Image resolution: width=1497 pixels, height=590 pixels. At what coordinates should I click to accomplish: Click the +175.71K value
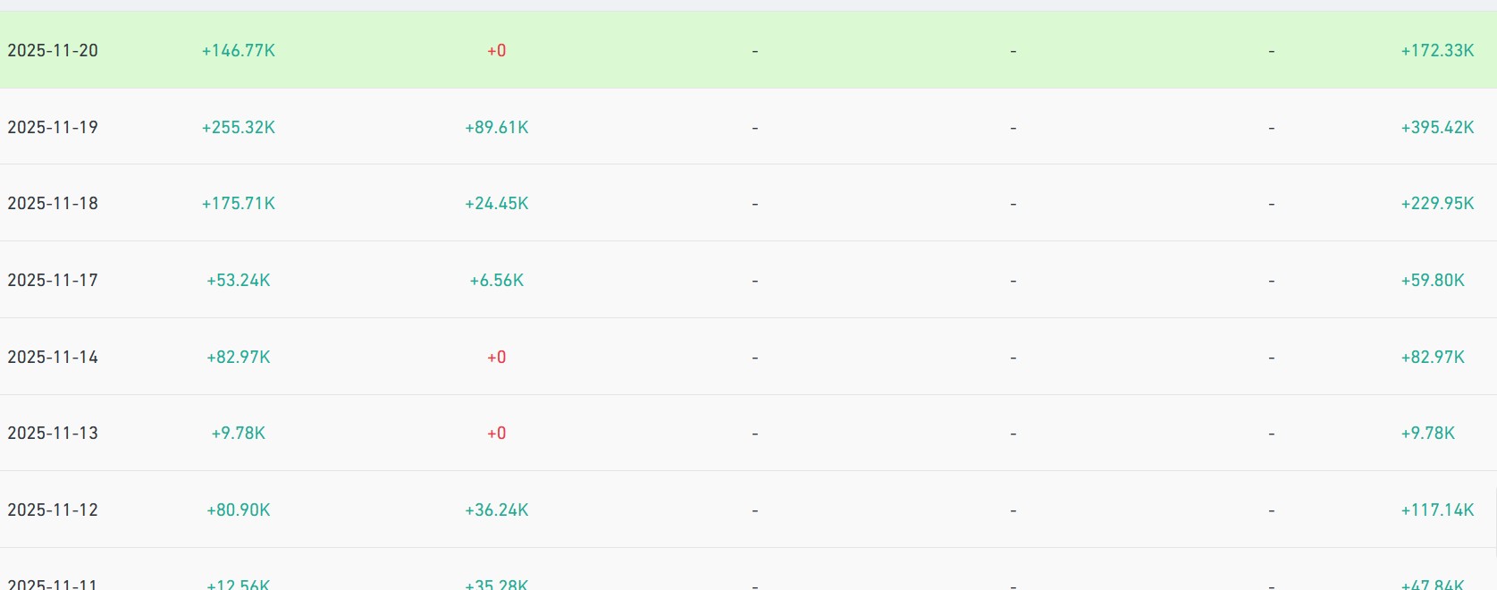pyautogui.click(x=239, y=204)
